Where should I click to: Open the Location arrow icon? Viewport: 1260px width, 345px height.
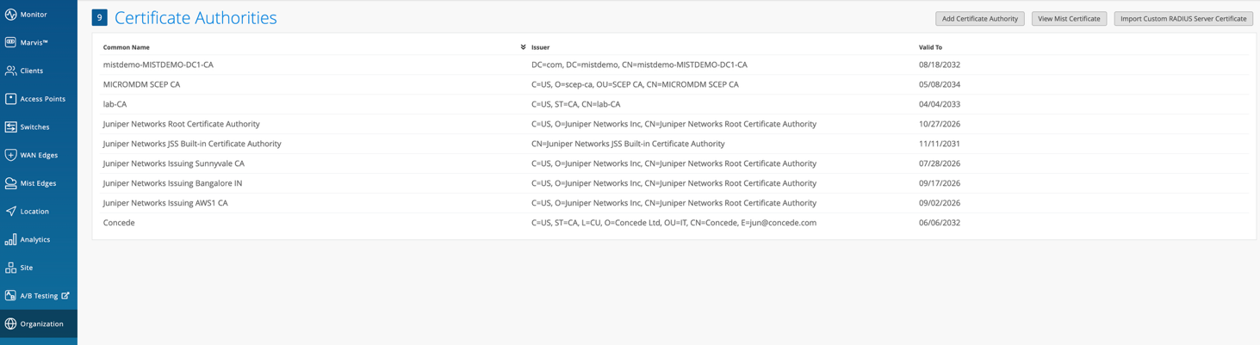point(10,212)
